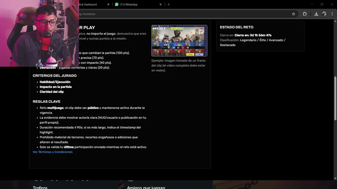Image resolution: width=337 pixels, height=189 pixels.
Task: Click the 'Duración recomendada ≤ 90s' rule
Action: click(90, 130)
